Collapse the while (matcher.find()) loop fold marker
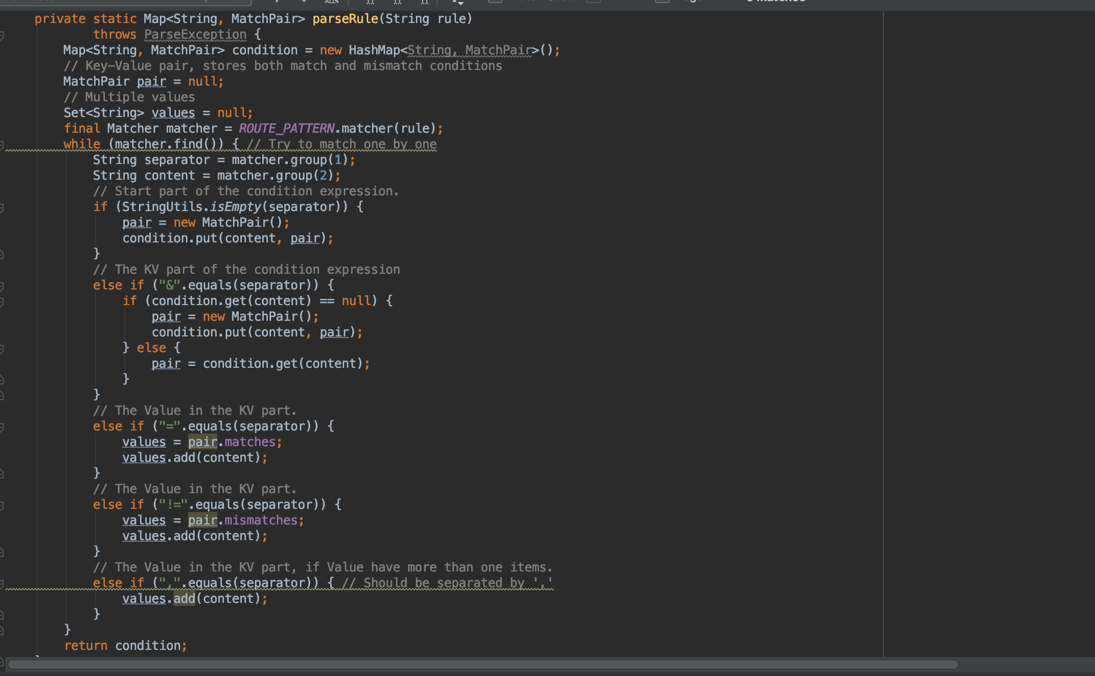Screen dimensions: 1095x676 (2, 145)
